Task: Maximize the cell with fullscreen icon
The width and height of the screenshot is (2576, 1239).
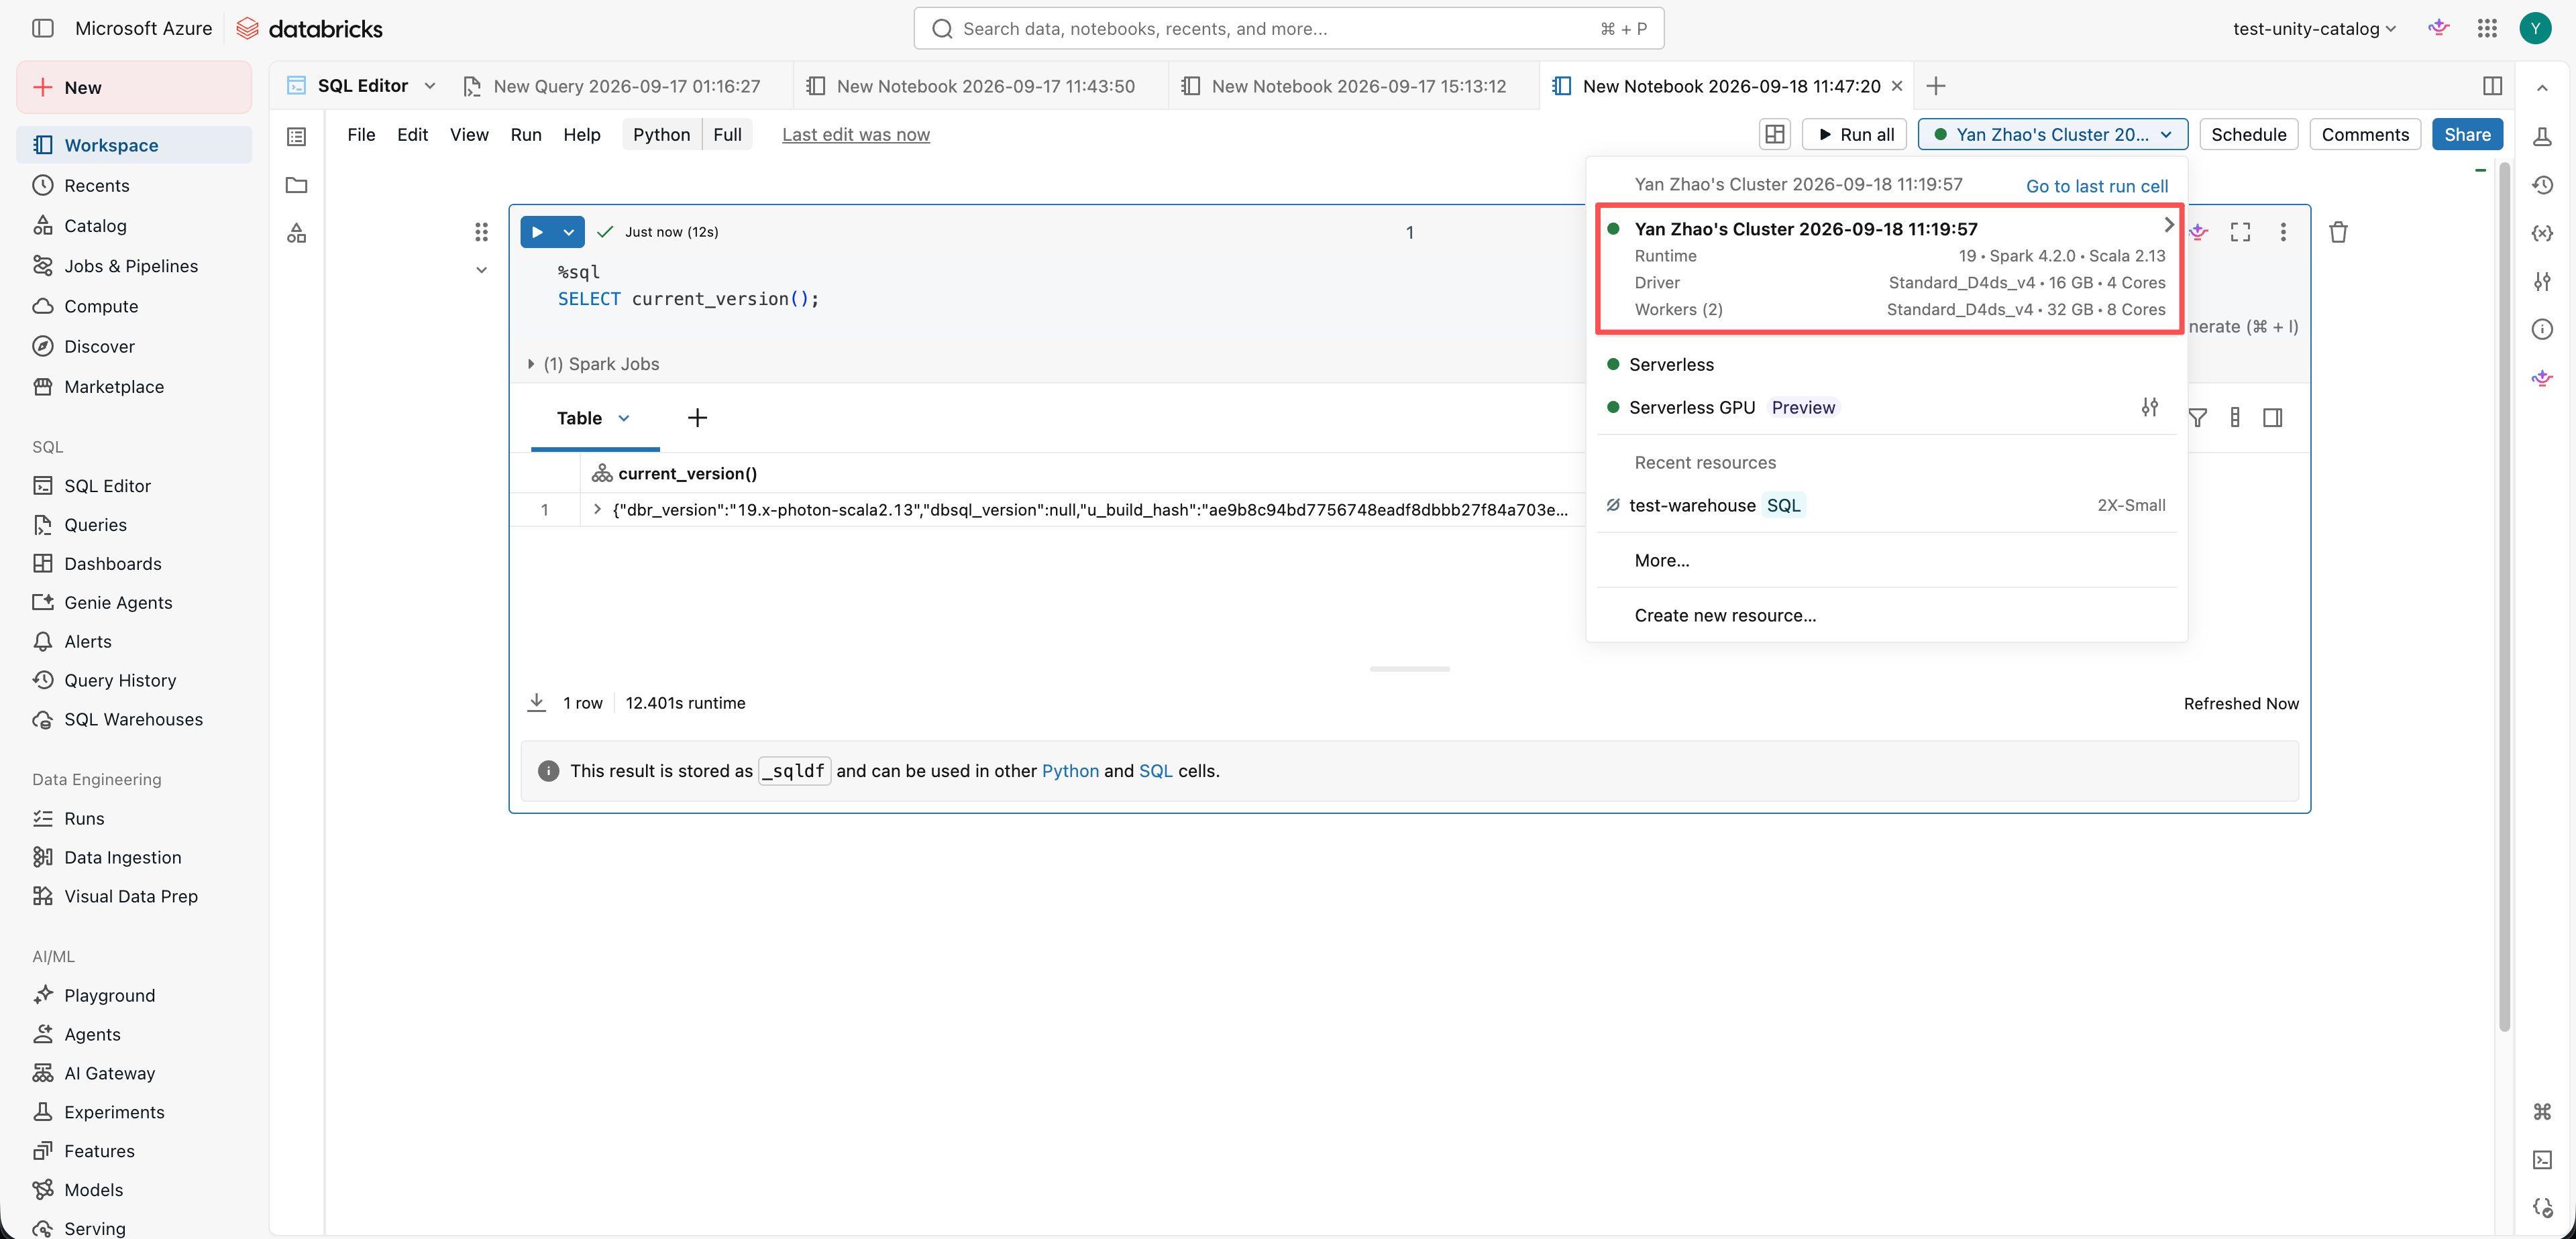Action: pos(2240,232)
